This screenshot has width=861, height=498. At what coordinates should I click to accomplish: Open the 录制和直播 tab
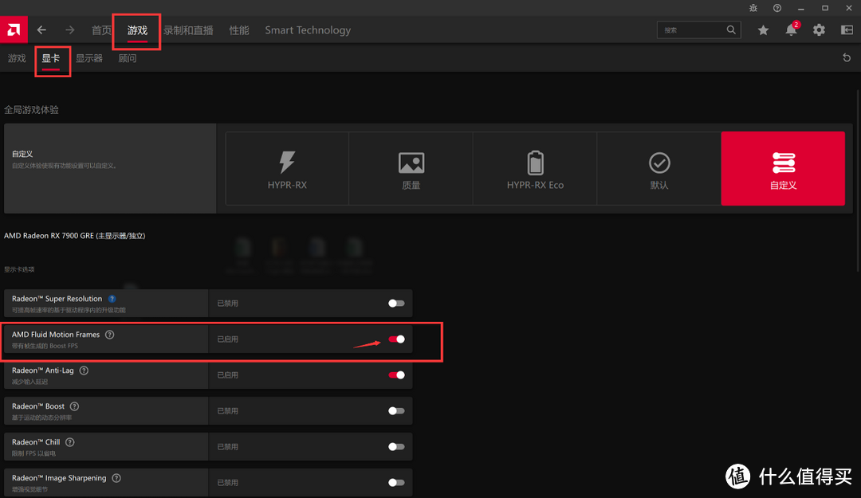(x=188, y=30)
